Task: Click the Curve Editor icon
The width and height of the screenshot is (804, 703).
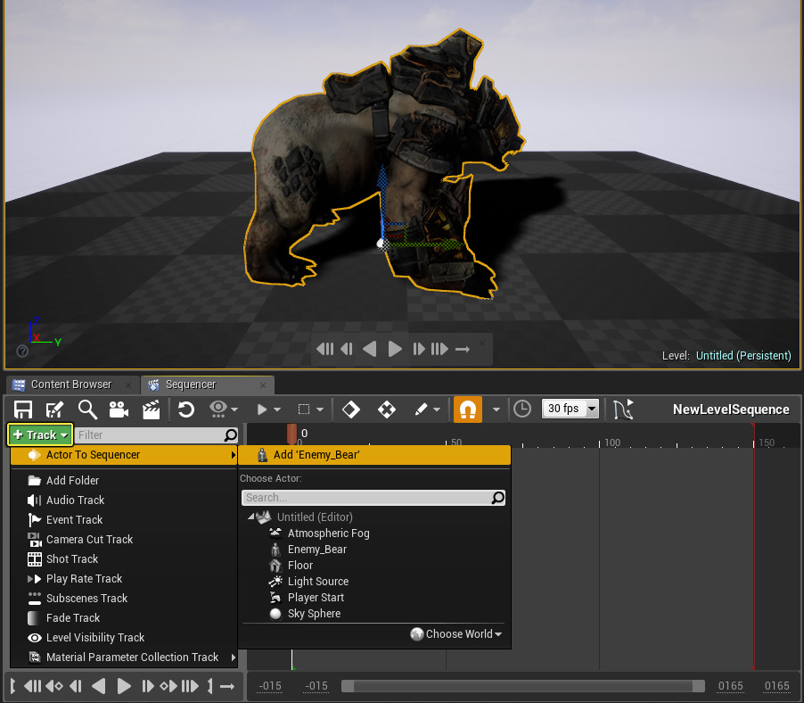Action: point(623,409)
